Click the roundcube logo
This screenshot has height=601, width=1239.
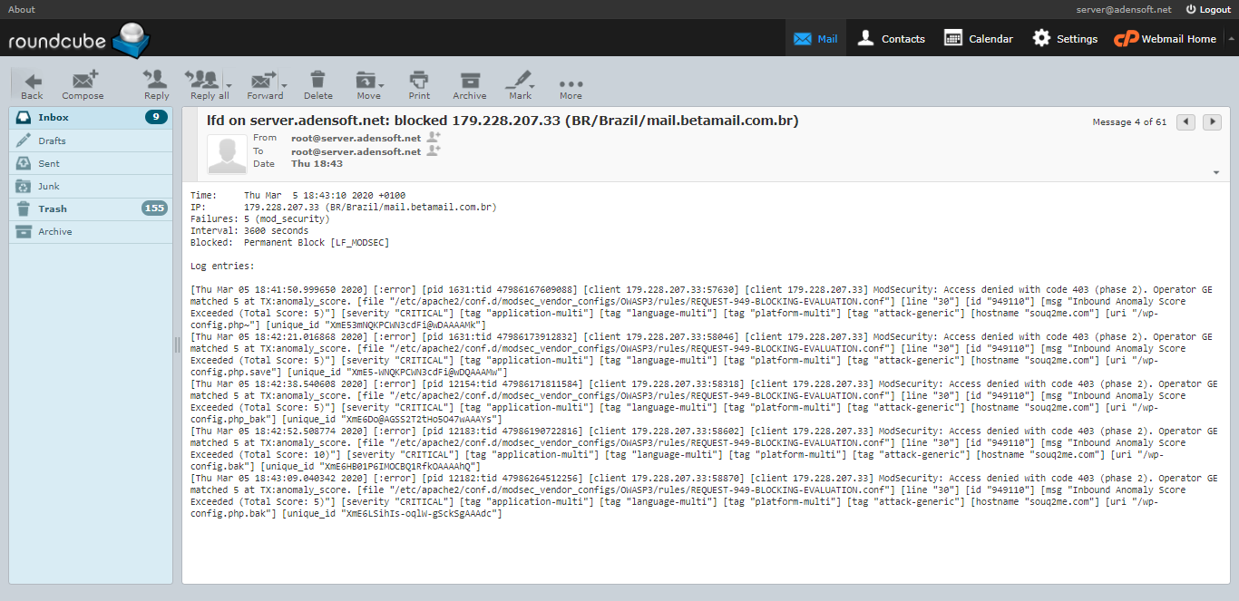tap(79, 39)
